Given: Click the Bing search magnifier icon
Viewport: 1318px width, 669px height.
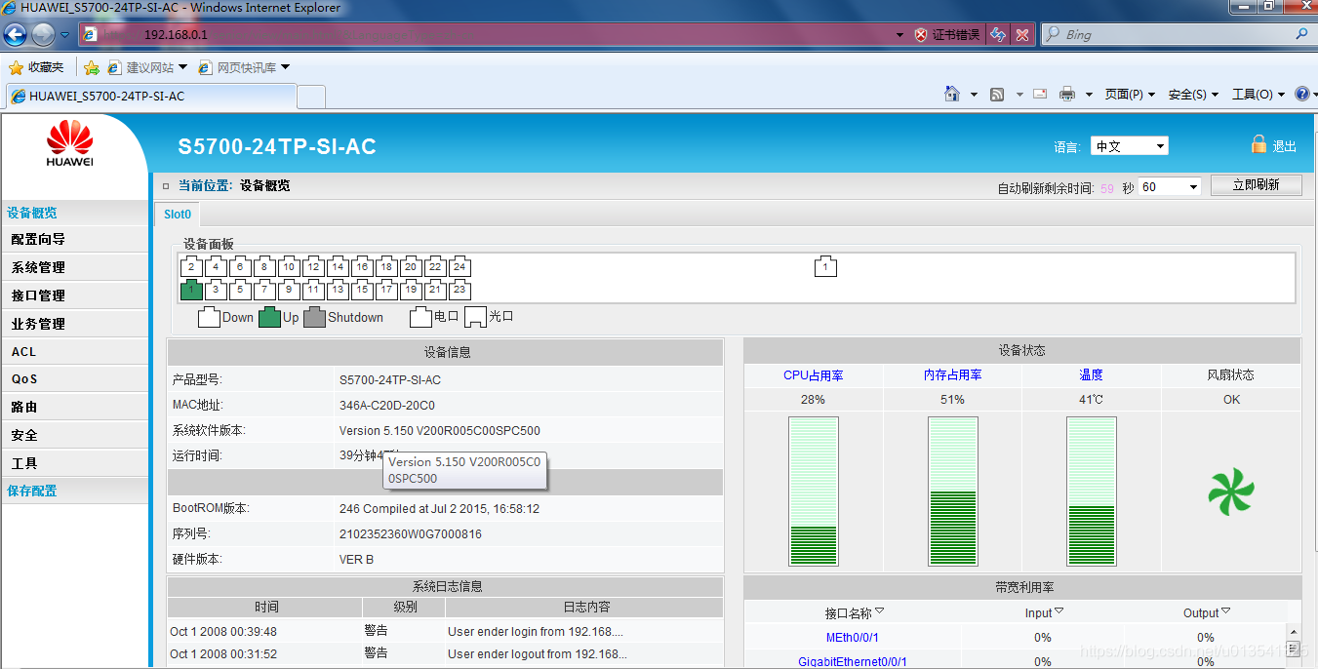Looking at the screenshot, I should tap(1301, 34).
